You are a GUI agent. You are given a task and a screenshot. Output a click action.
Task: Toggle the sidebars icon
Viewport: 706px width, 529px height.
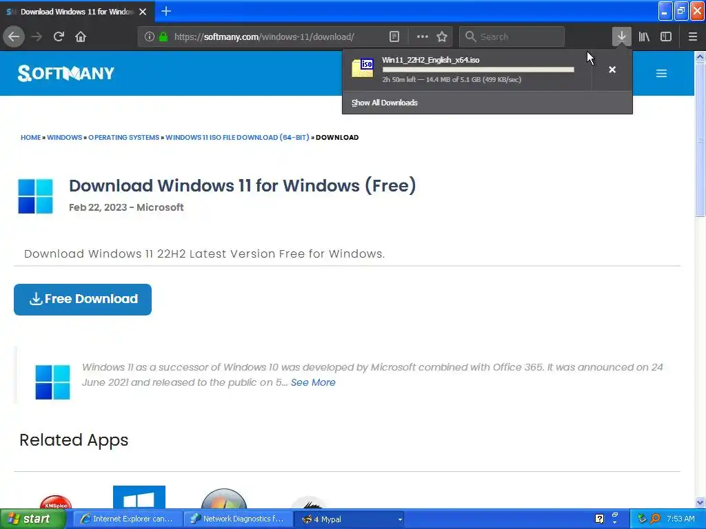(x=666, y=37)
